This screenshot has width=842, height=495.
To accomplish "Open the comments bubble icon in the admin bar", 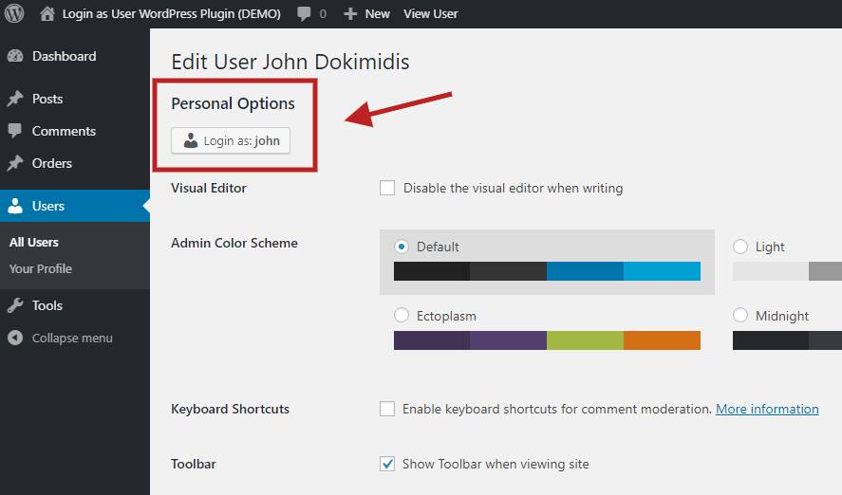I will coord(305,13).
